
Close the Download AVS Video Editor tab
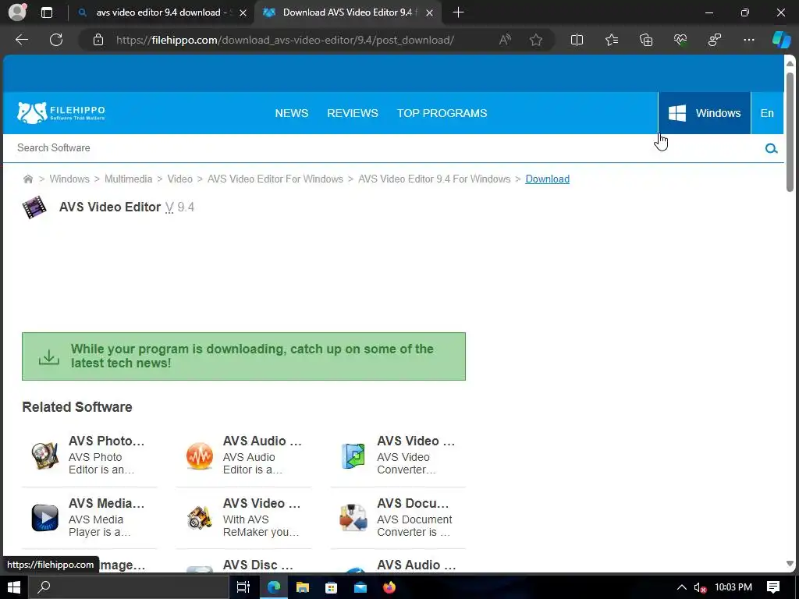pyautogui.click(x=430, y=12)
